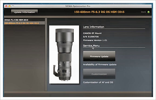Screen dimensions: 156x100
Task: Click Customization of AF and OS caption
Action: pos(98,82)
